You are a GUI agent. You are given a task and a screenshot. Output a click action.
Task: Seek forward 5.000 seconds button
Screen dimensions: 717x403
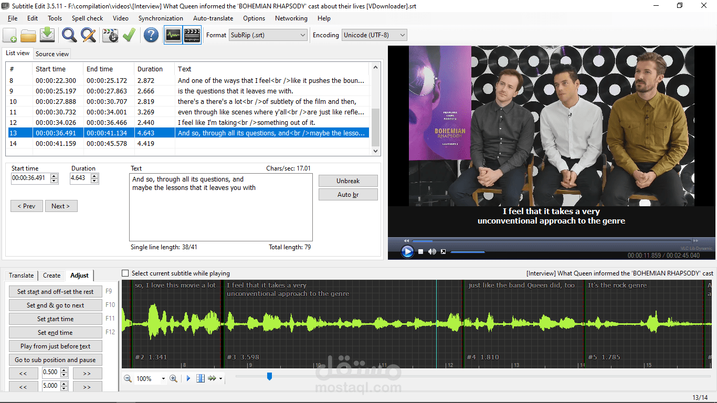click(87, 387)
